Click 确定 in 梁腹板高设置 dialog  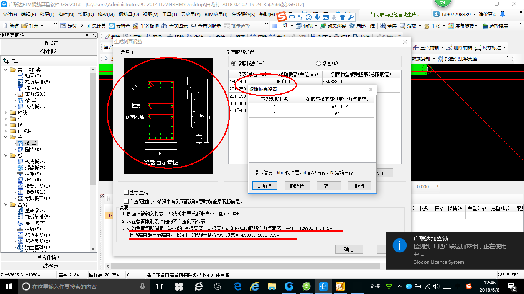(x=329, y=186)
